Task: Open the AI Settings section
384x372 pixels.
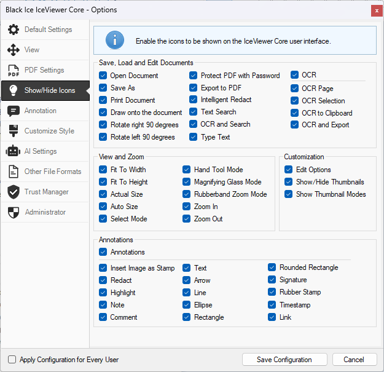Action: pyautogui.click(x=45, y=151)
